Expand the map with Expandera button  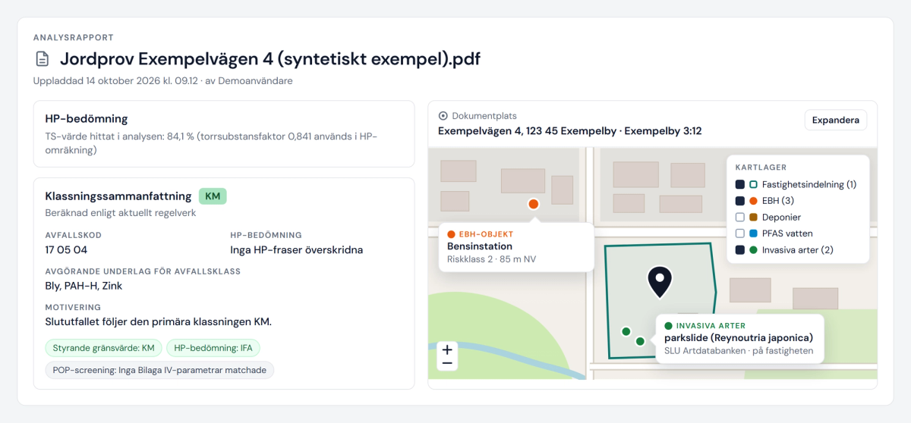pyautogui.click(x=835, y=120)
